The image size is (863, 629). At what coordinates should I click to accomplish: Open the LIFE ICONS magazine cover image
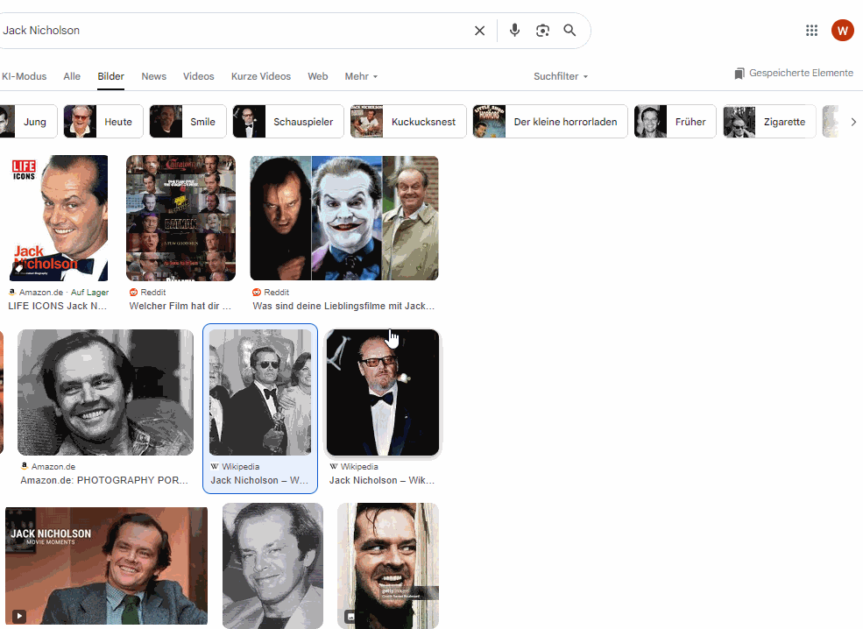(59, 218)
